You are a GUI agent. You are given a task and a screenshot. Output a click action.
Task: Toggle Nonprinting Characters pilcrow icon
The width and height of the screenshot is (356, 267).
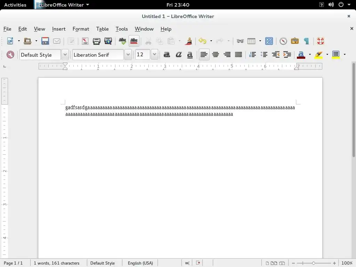(306, 41)
